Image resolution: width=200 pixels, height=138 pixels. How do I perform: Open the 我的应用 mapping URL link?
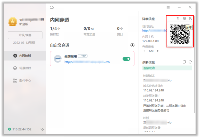click(x=87, y=62)
